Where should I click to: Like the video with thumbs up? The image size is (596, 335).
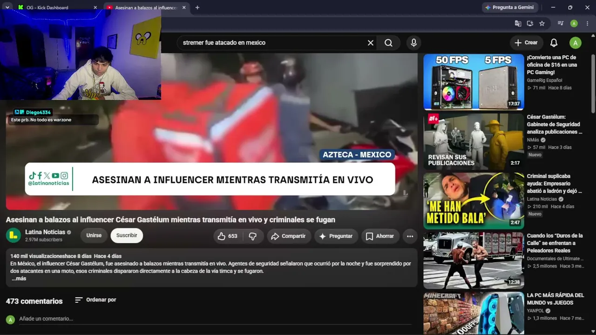tap(228, 236)
